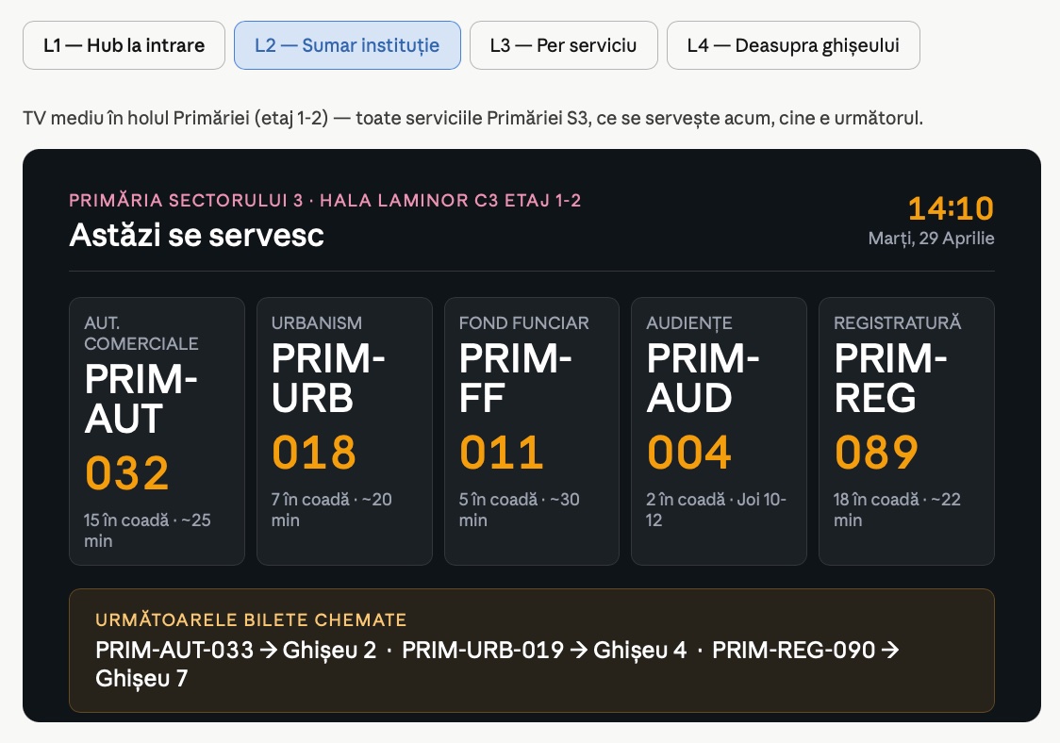Click '5 în coadă · ~30 min' text

(520, 510)
